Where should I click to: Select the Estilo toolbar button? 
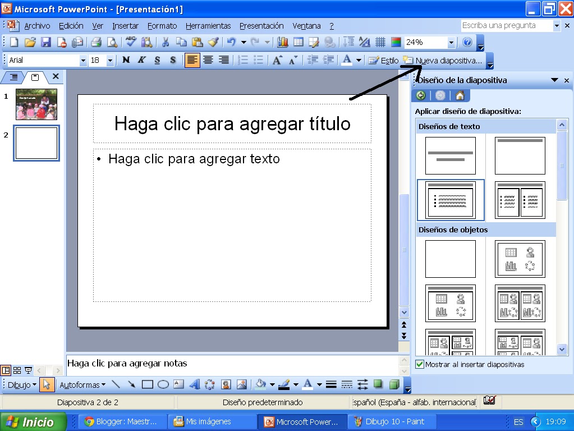point(386,61)
